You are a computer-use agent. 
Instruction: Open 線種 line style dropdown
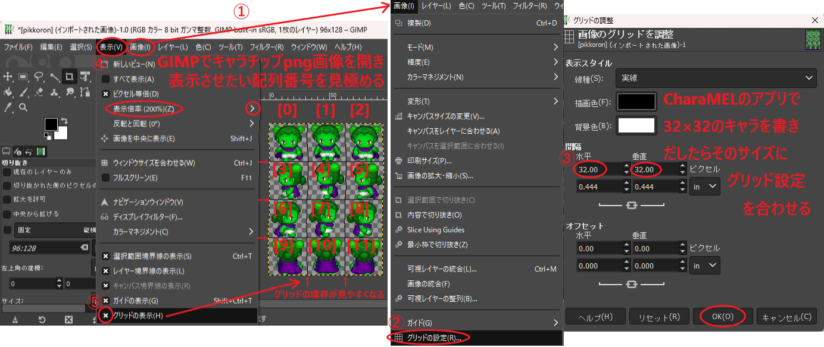tap(716, 77)
